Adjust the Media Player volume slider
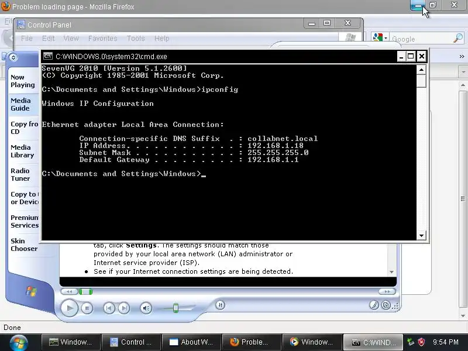This screenshot has width=468, height=351. (176, 308)
